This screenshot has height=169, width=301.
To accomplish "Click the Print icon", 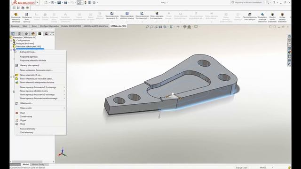I will (x=66, y=2).
